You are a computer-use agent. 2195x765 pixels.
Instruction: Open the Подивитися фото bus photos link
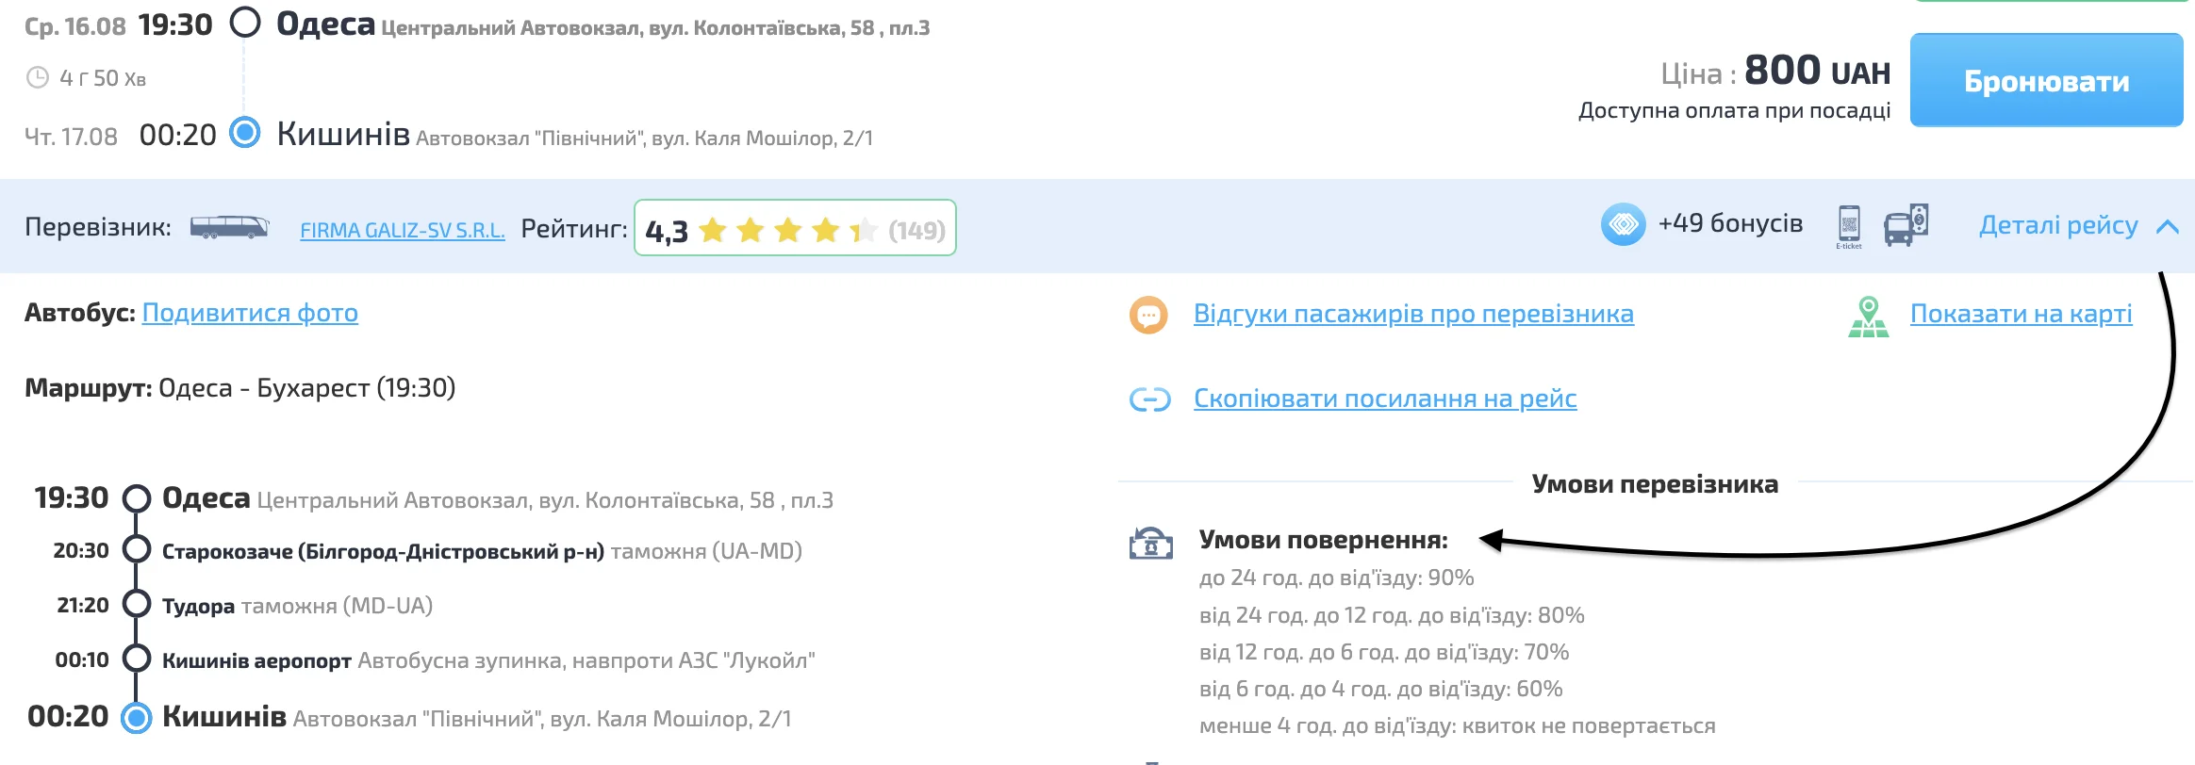250,313
